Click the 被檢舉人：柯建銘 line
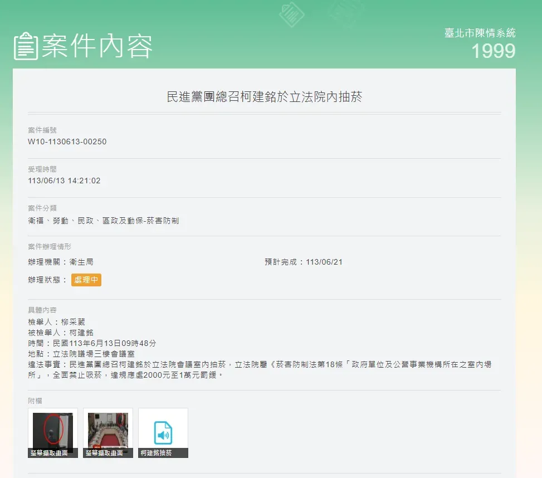The width and height of the screenshot is (542, 478). tap(61, 333)
